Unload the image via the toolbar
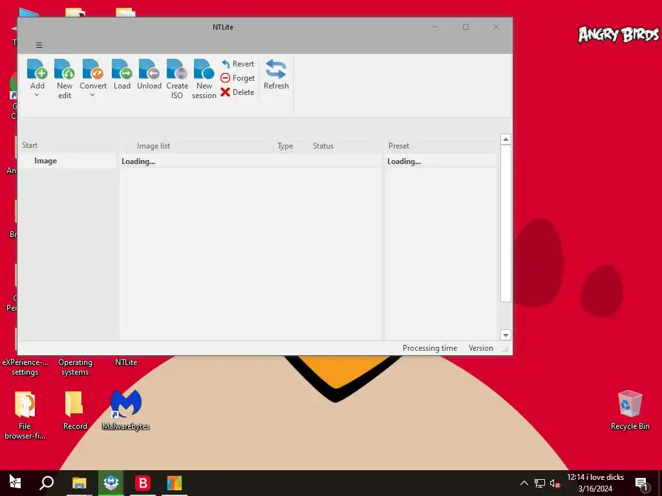Screen dimensions: 662x496 149,74
